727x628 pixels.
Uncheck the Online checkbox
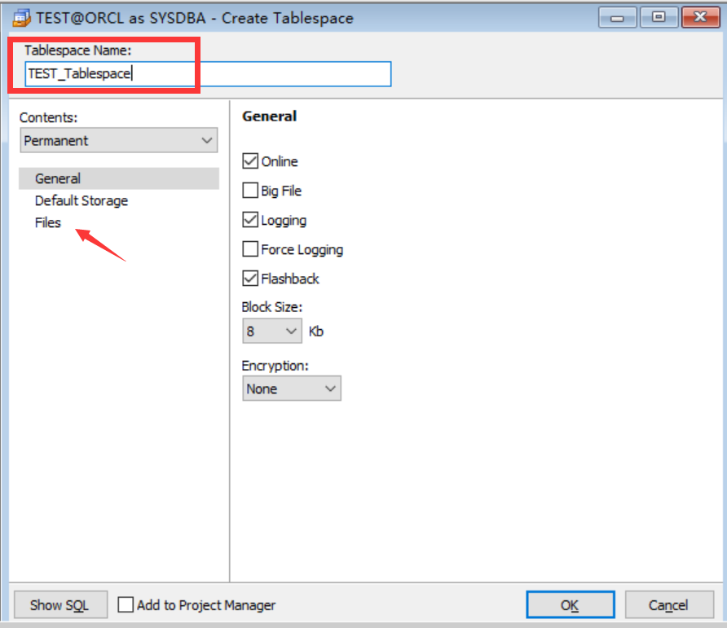(250, 160)
